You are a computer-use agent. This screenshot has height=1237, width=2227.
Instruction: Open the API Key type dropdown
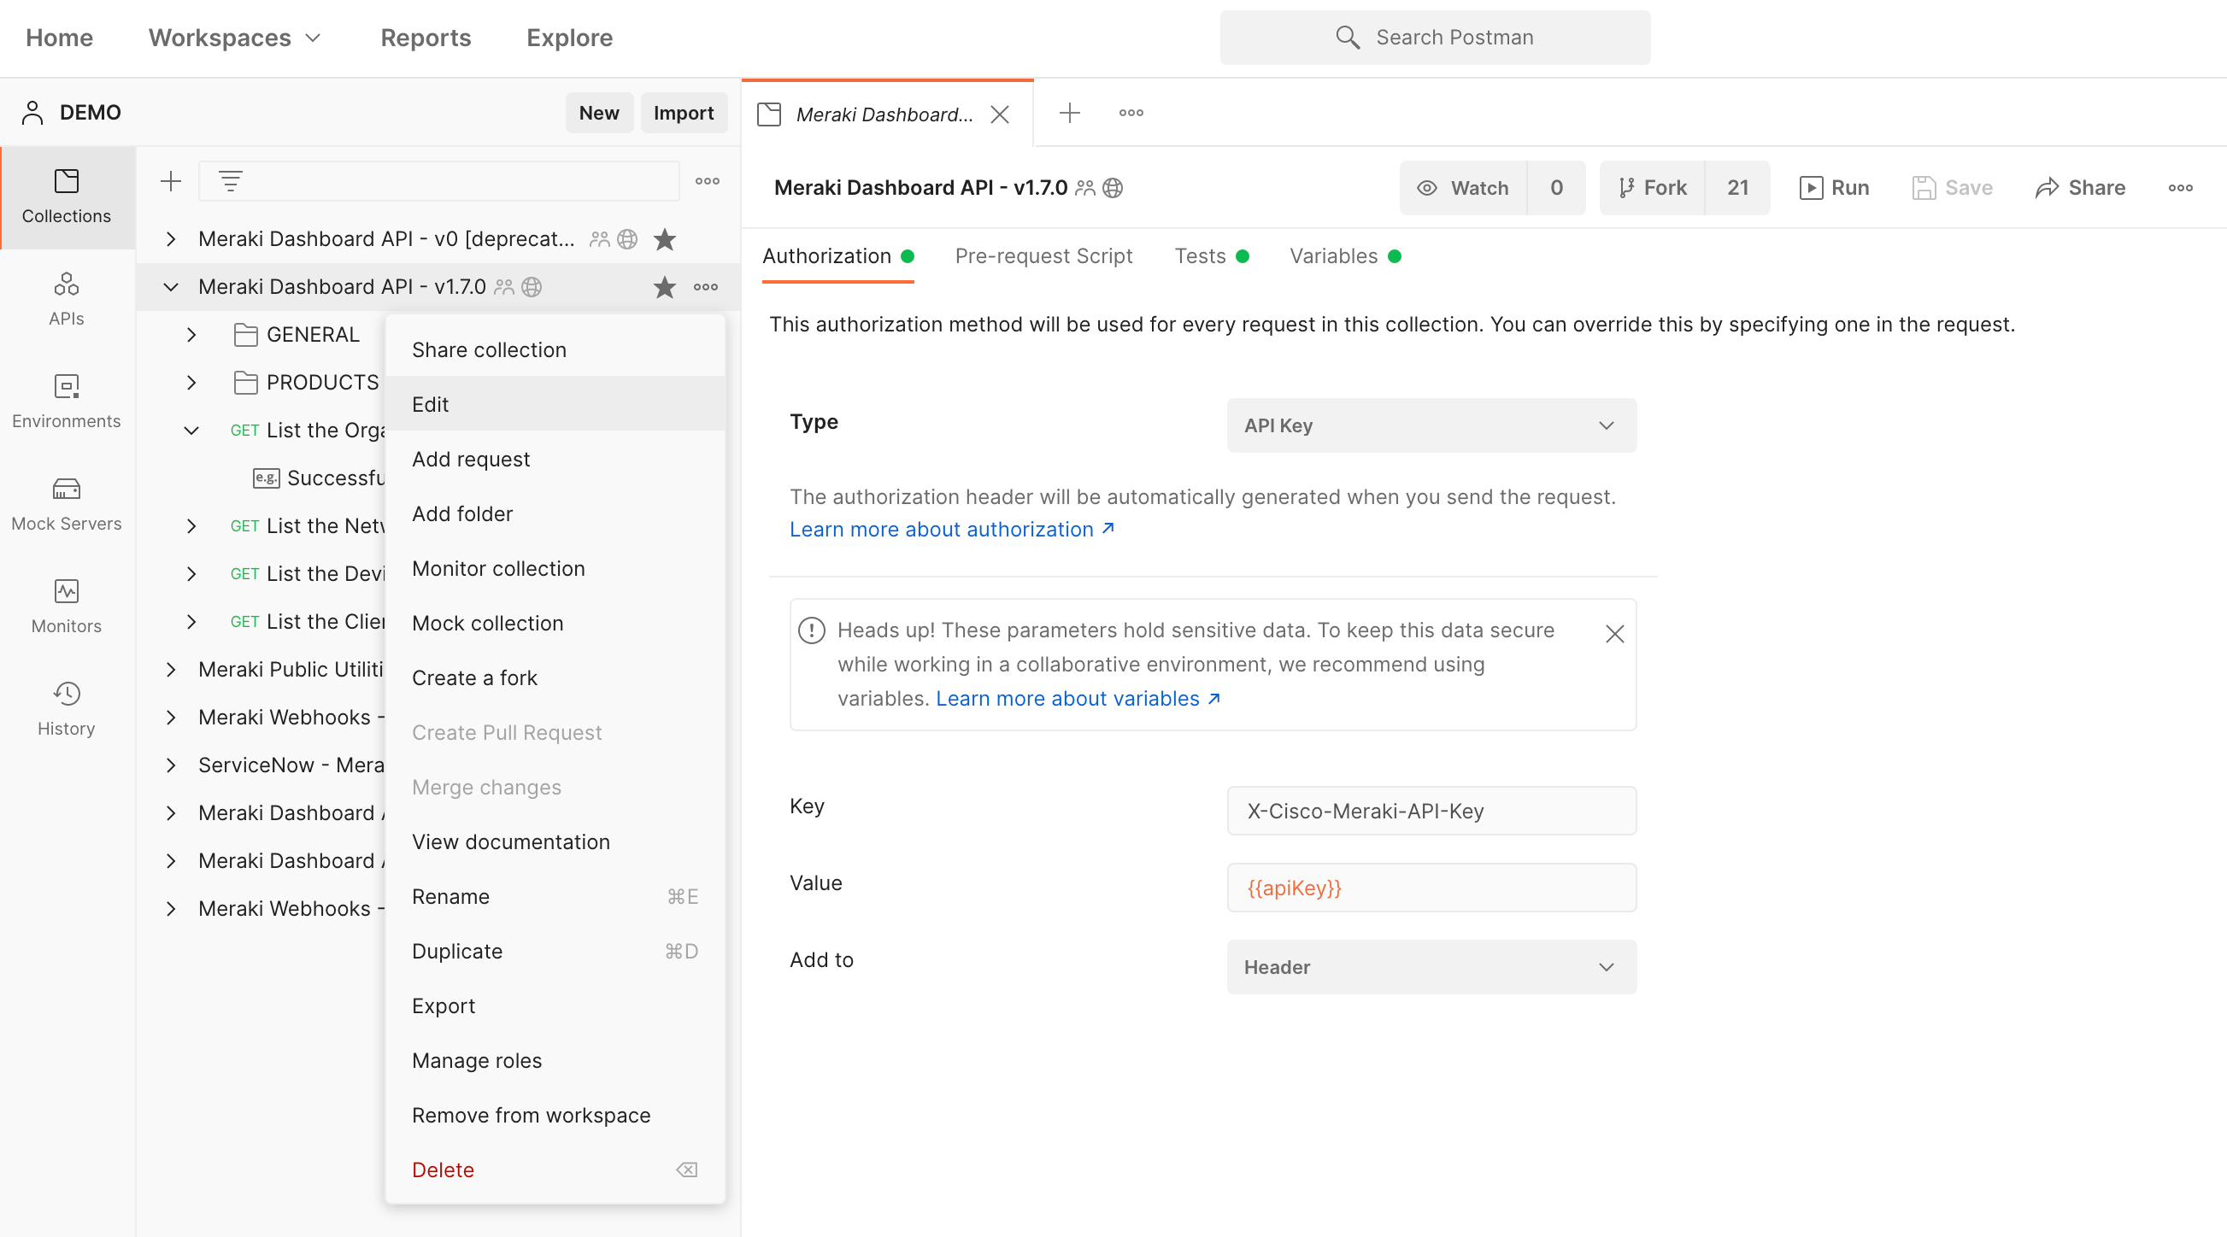point(1431,425)
